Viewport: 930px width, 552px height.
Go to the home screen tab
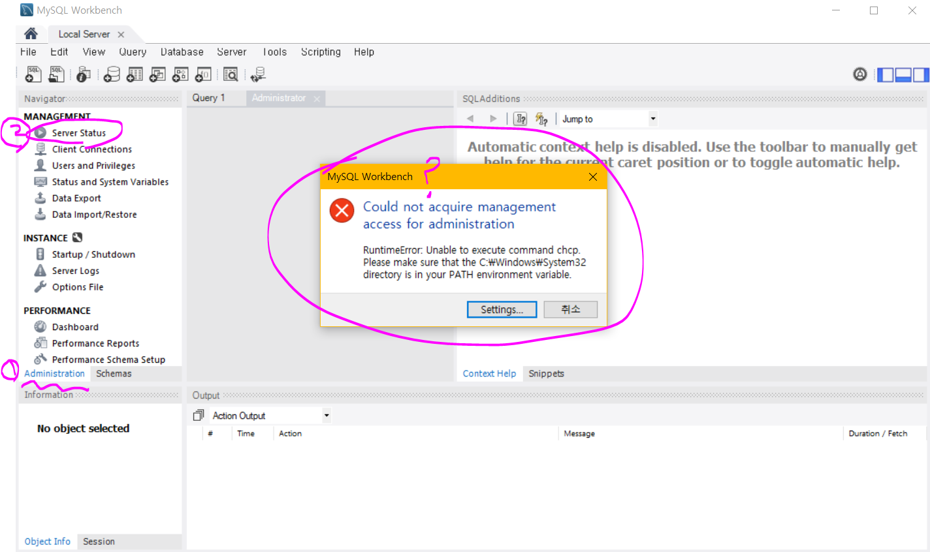click(x=30, y=34)
